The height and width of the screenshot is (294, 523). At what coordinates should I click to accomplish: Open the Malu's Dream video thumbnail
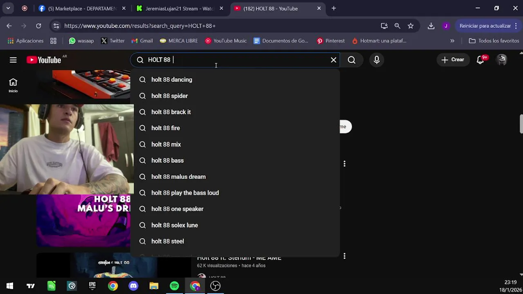coord(83,221)
